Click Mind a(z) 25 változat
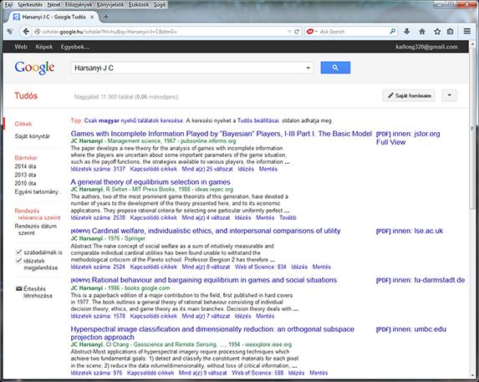This screenshot has width=479, height=382. (207, 169)
